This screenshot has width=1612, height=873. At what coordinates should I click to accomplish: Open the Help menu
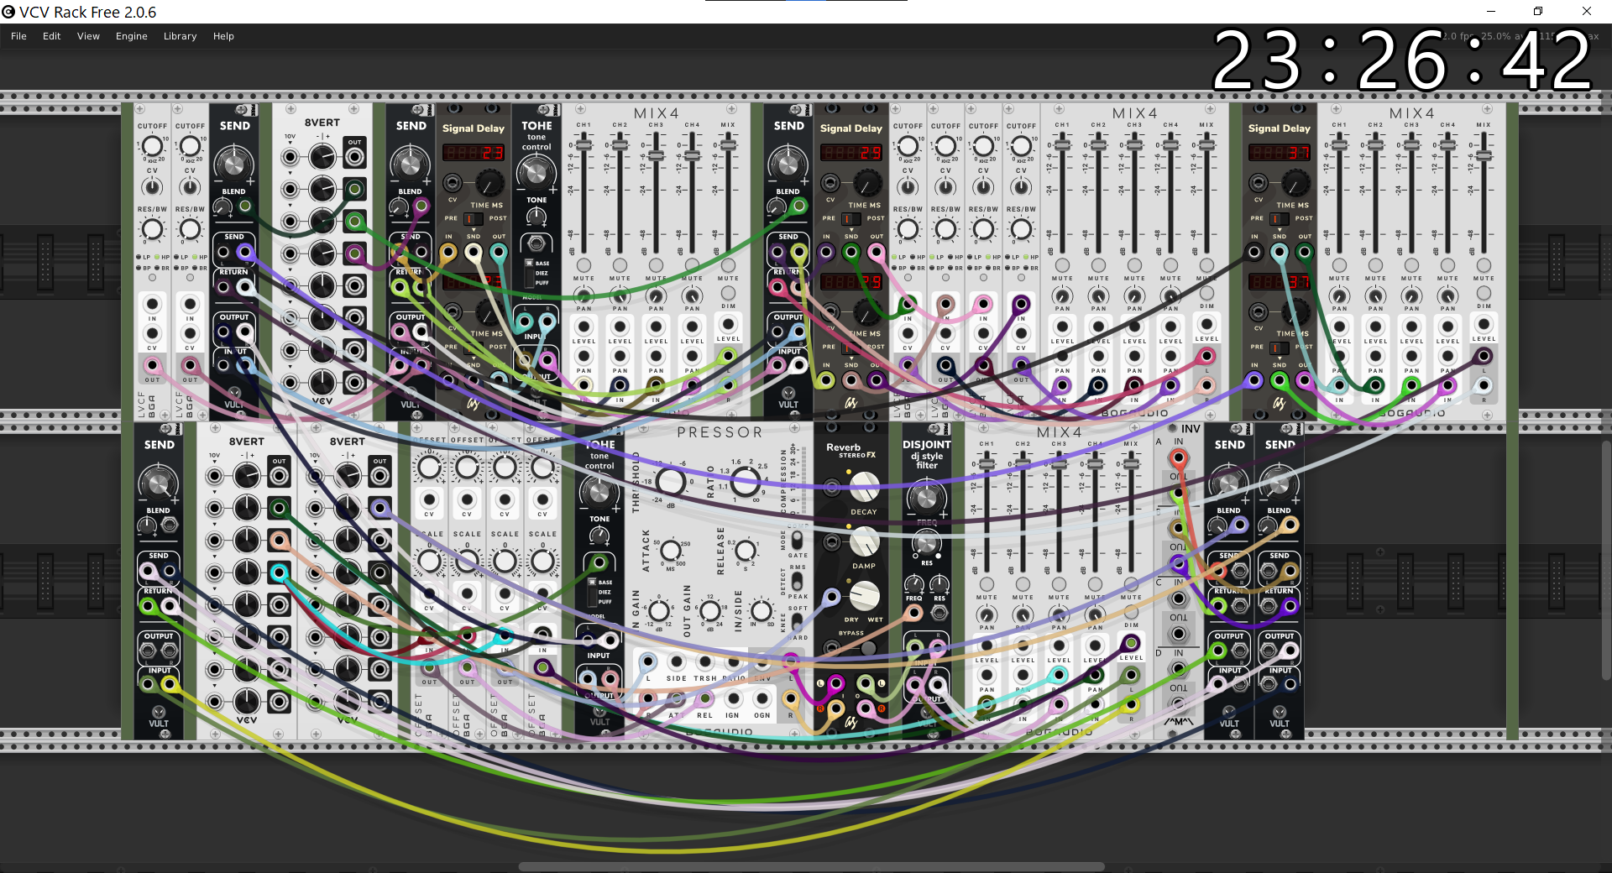click(223, 36)
